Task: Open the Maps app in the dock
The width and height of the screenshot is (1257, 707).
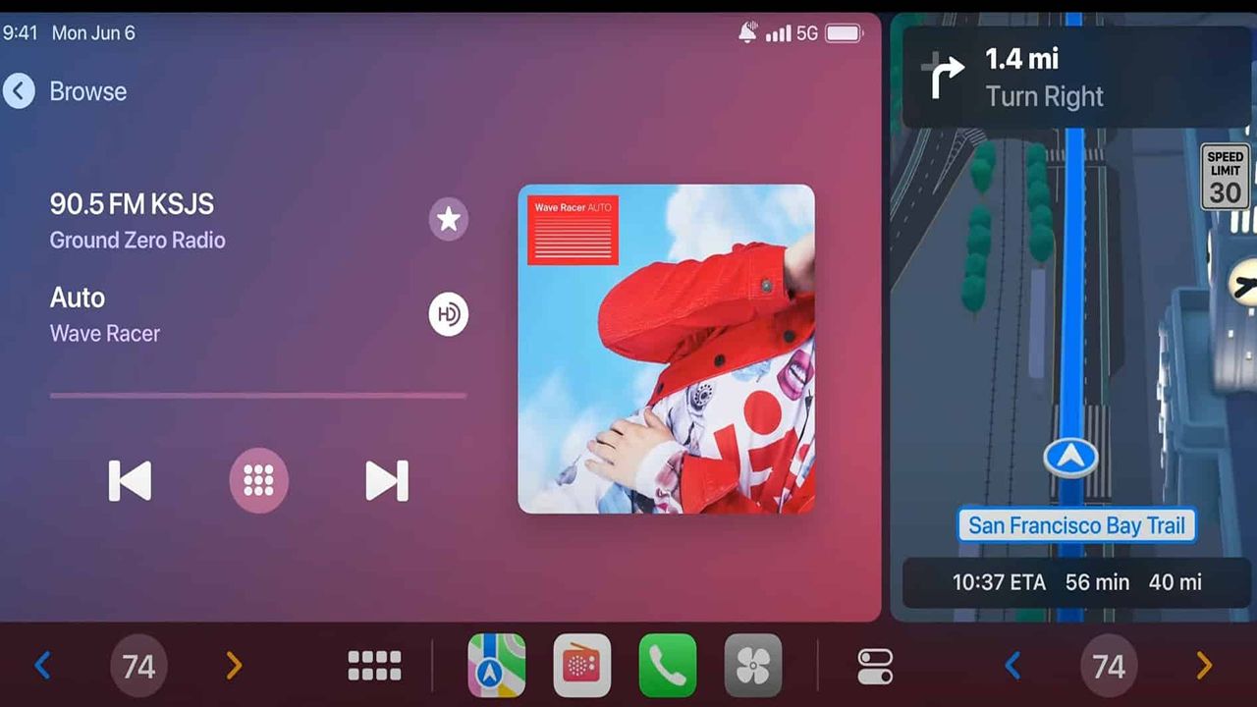Action: (x=497, y=666)
